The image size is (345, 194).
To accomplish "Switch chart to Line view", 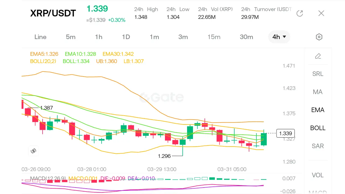I will click(x=40, y=37).
